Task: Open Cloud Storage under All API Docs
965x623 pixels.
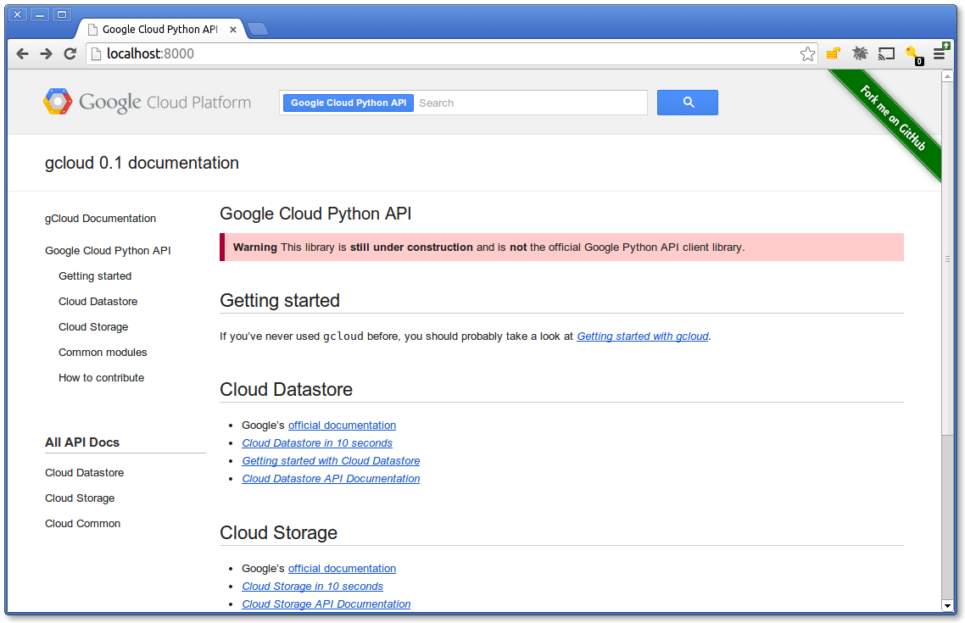Action: coord(80,498)
